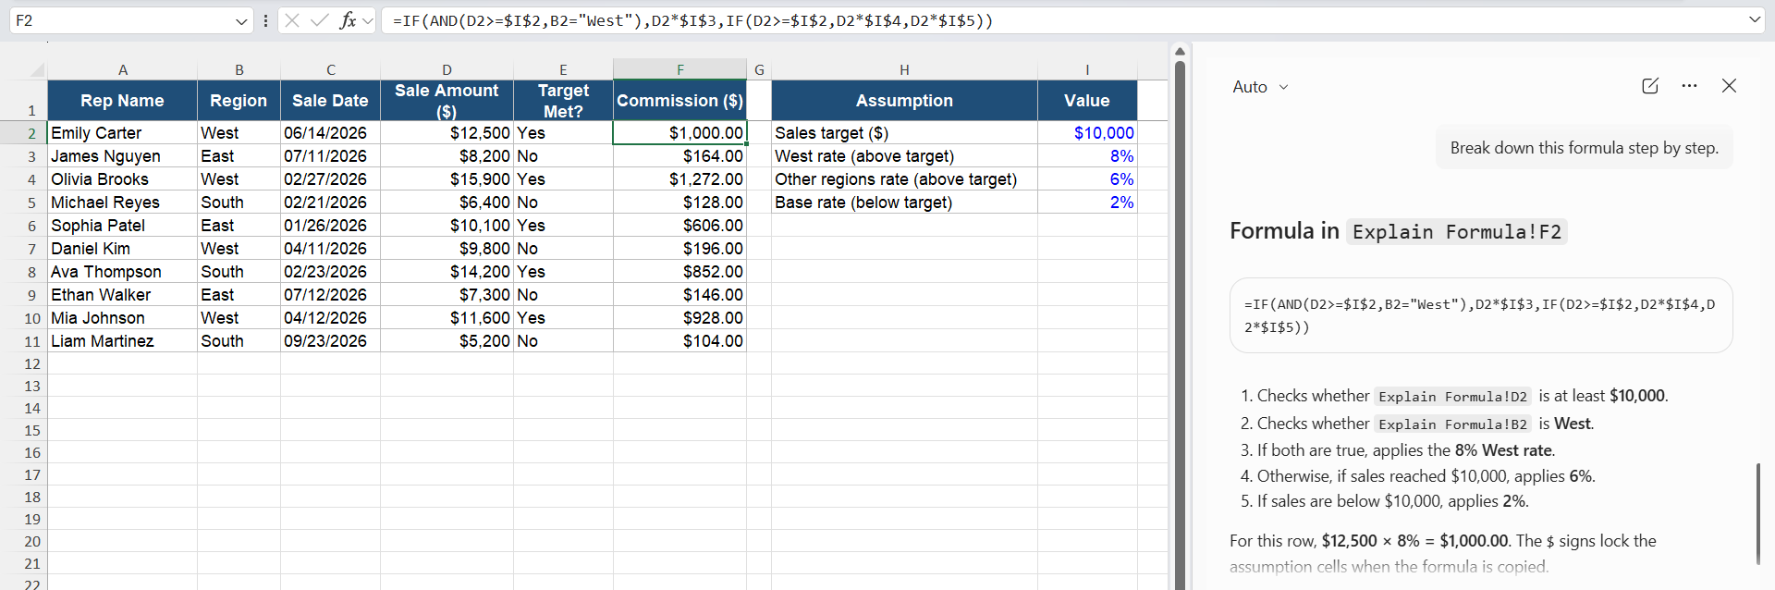Click the Region header cell

[239, 101]
